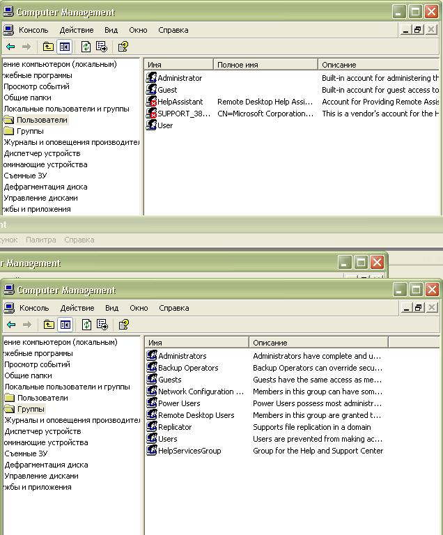
Task: Select Управление дисками in the upper window tree
Action: point(40,198)
